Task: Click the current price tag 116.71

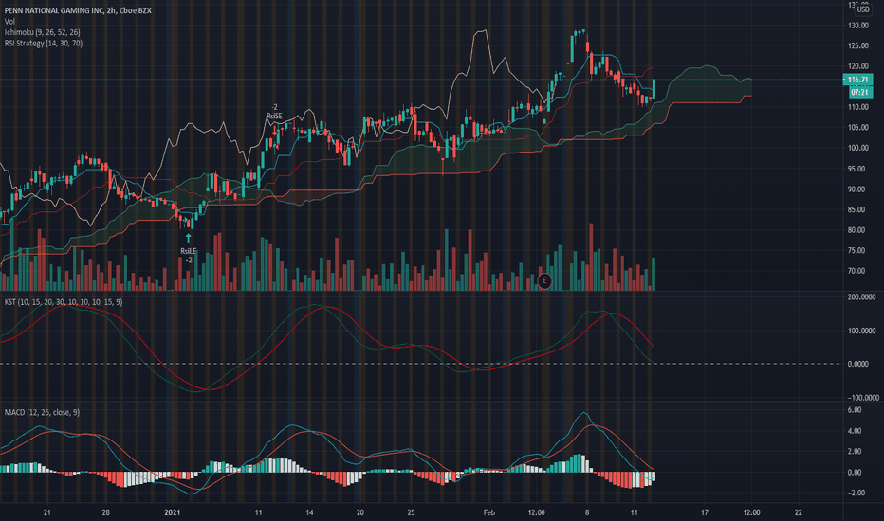Action: coord(858,80)
